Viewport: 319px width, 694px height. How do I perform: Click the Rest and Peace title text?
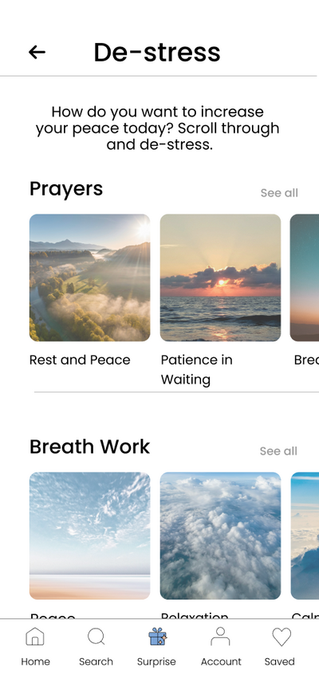80,360
